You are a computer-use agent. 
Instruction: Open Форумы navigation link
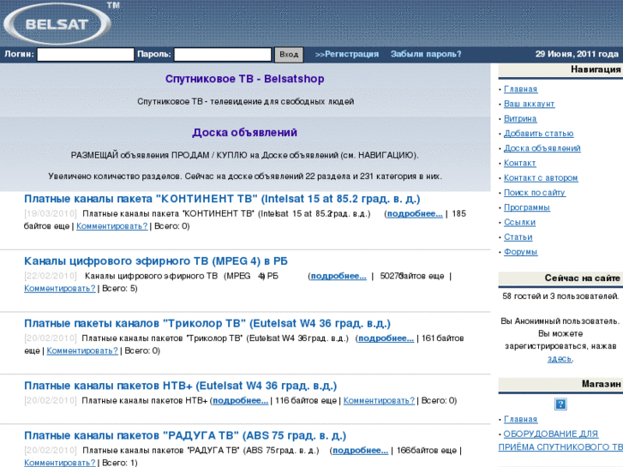(x=520, y=252)
